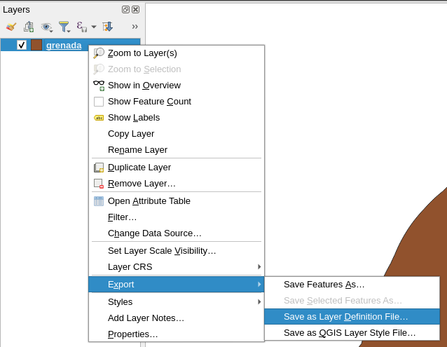Choose Change Data Source… entry

(177, 233)
